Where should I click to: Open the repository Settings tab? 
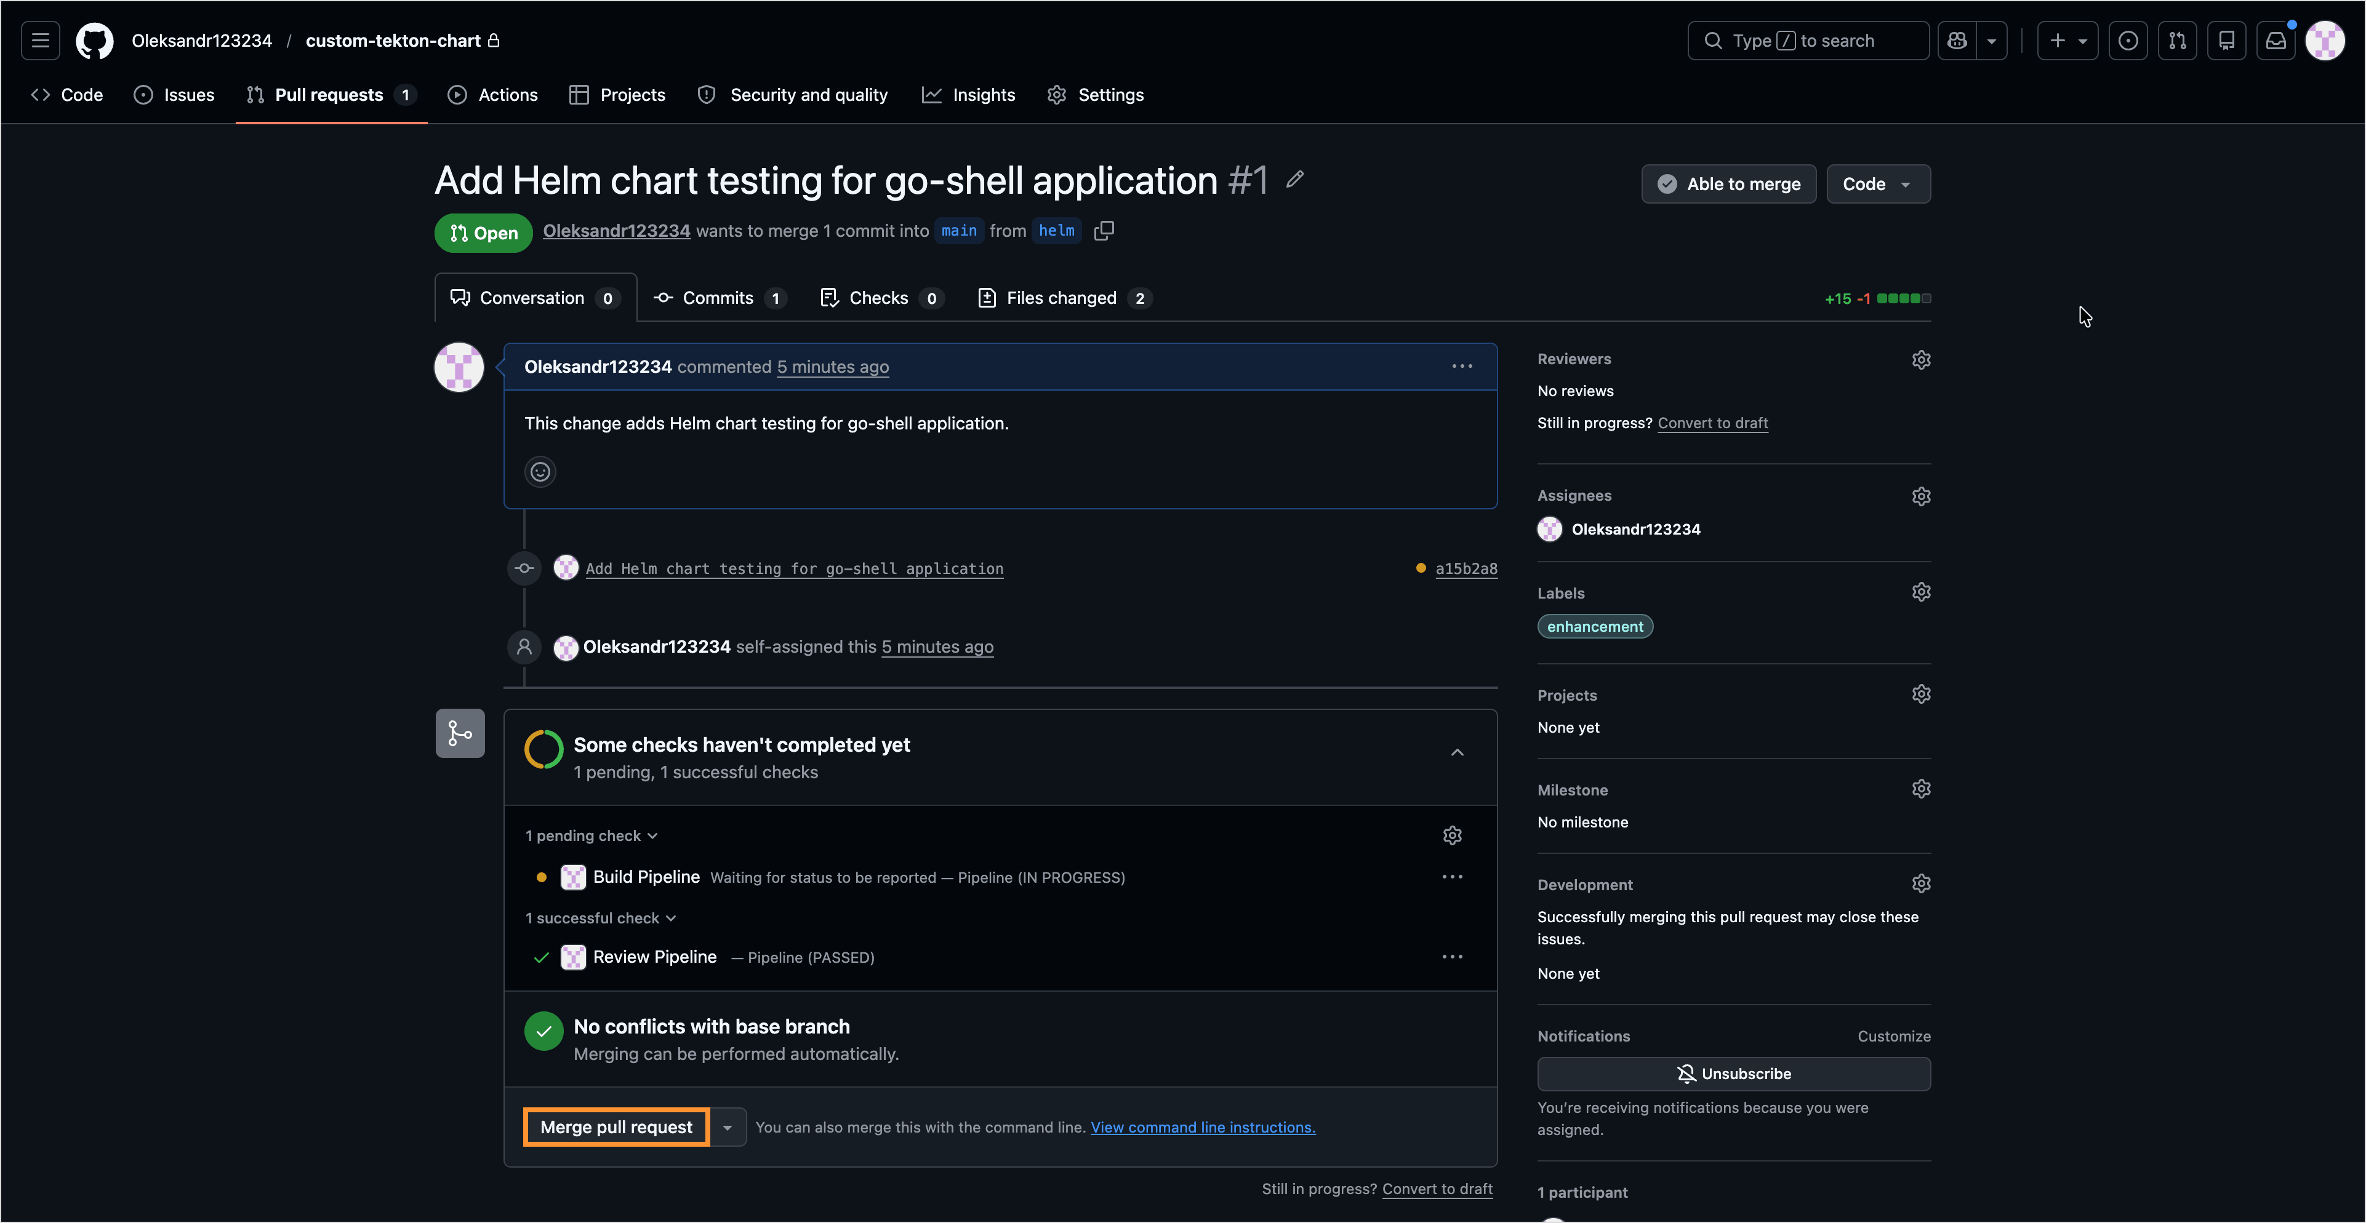(x=1096, y=95)
